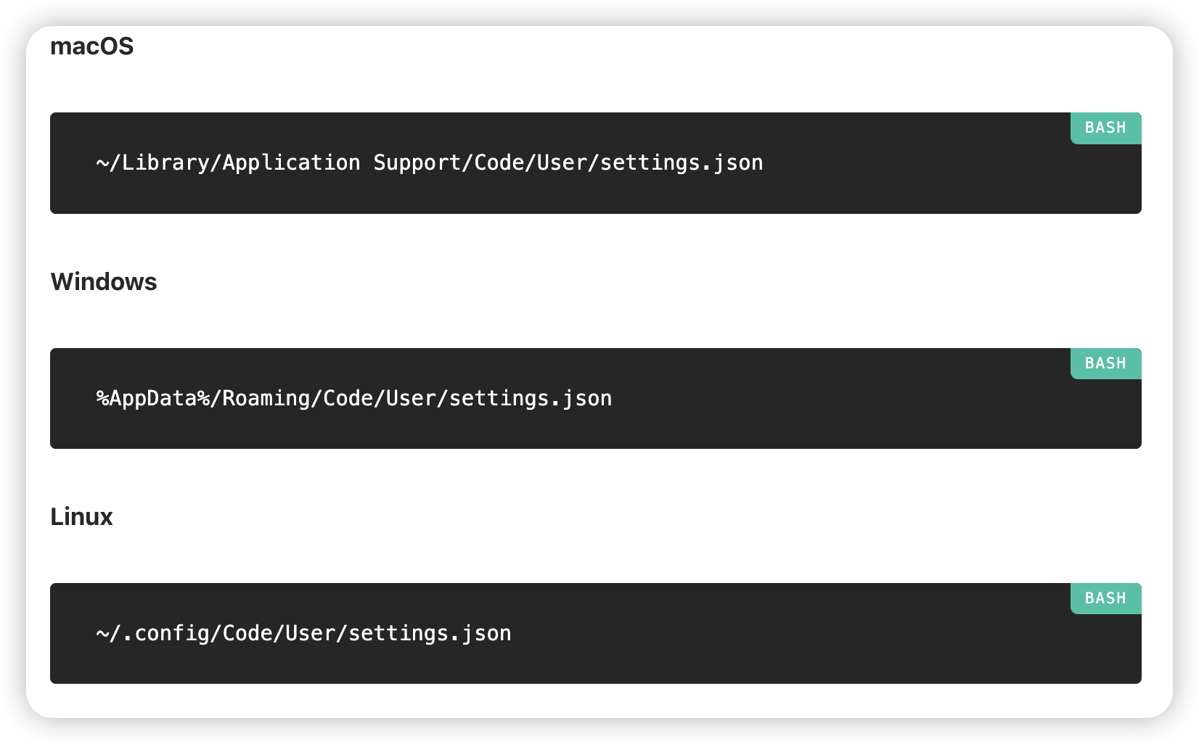This screenshot has width=1199, height=744.
Task: Click '~/Library' at start of macOS path
Action: point(152,163)
